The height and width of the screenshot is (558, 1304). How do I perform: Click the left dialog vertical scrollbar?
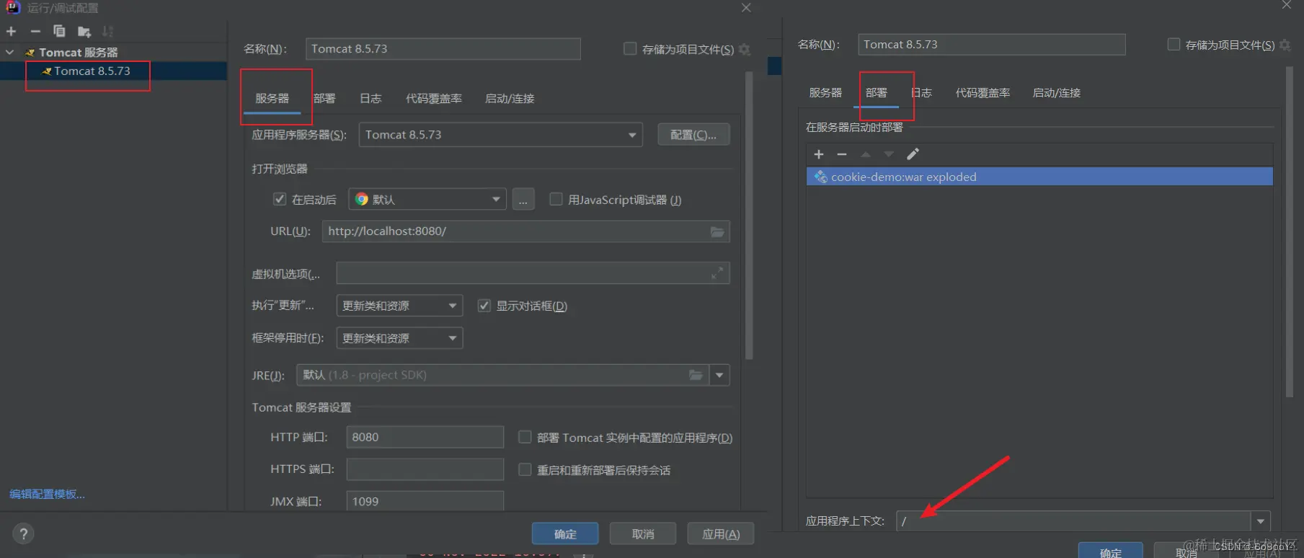[x=749, y=215]
